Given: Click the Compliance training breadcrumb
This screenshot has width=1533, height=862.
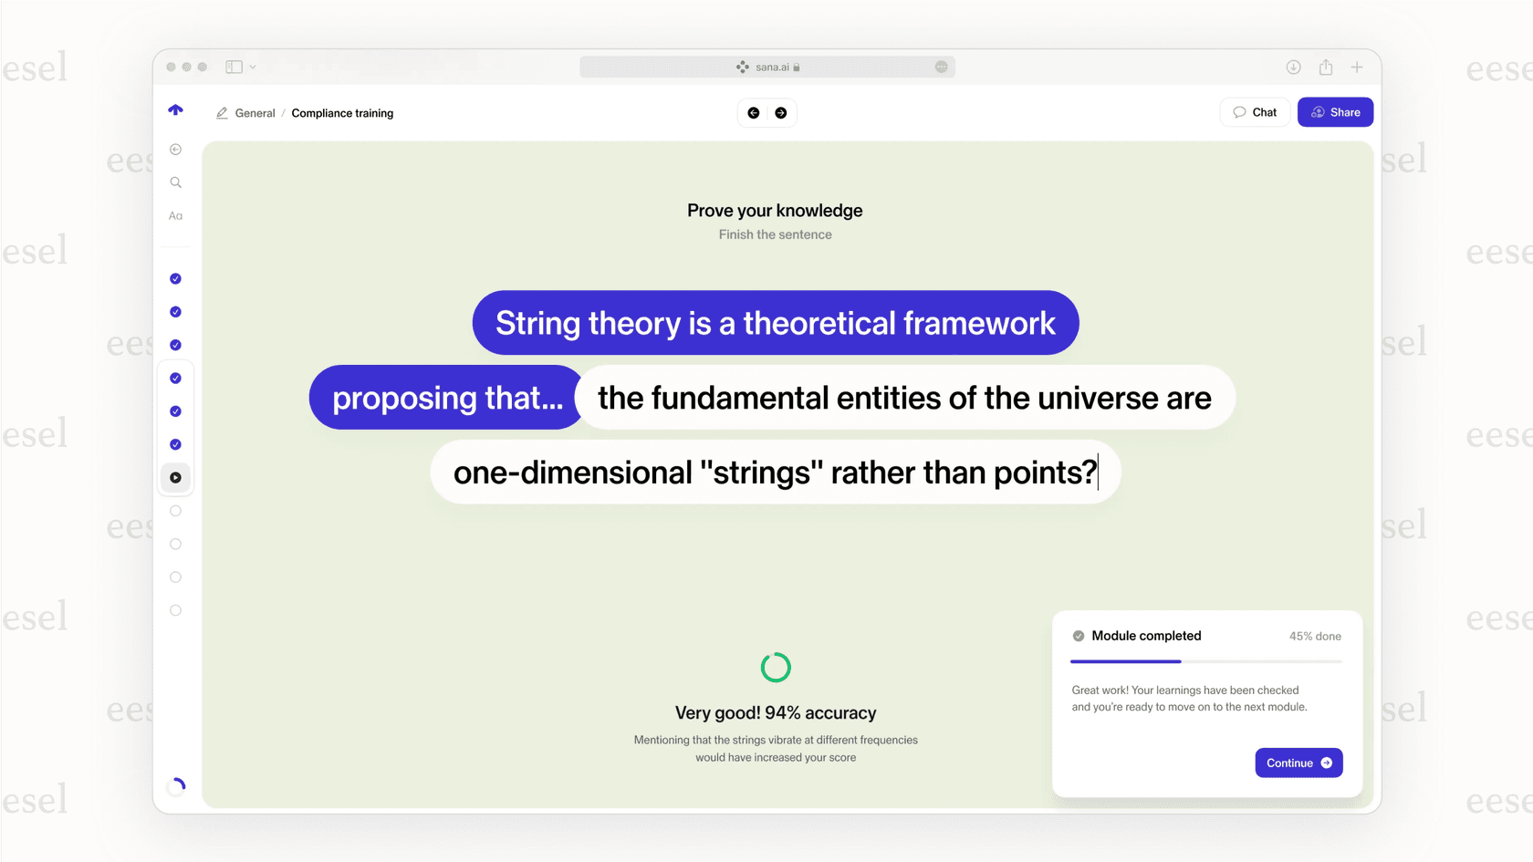Looking at the screenshot, I should [342, 113].
